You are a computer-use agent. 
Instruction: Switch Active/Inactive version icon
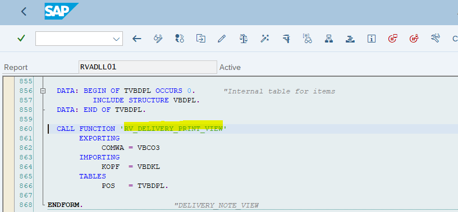tap(180, 39)
